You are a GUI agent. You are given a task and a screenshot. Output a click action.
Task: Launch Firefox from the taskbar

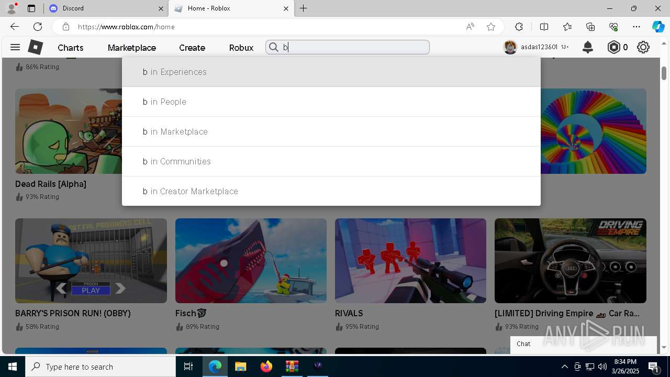coord(266,367)
